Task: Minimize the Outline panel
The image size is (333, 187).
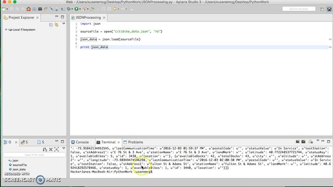Action: (x=57, y=141)
